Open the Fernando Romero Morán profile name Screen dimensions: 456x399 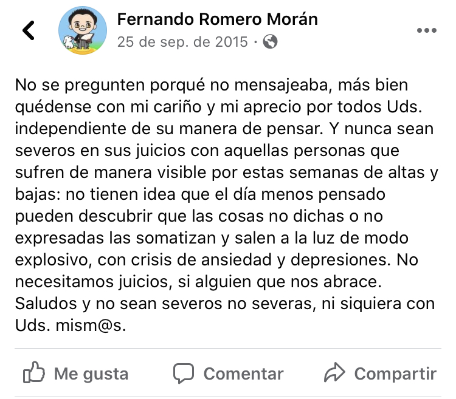coord(217,19)
